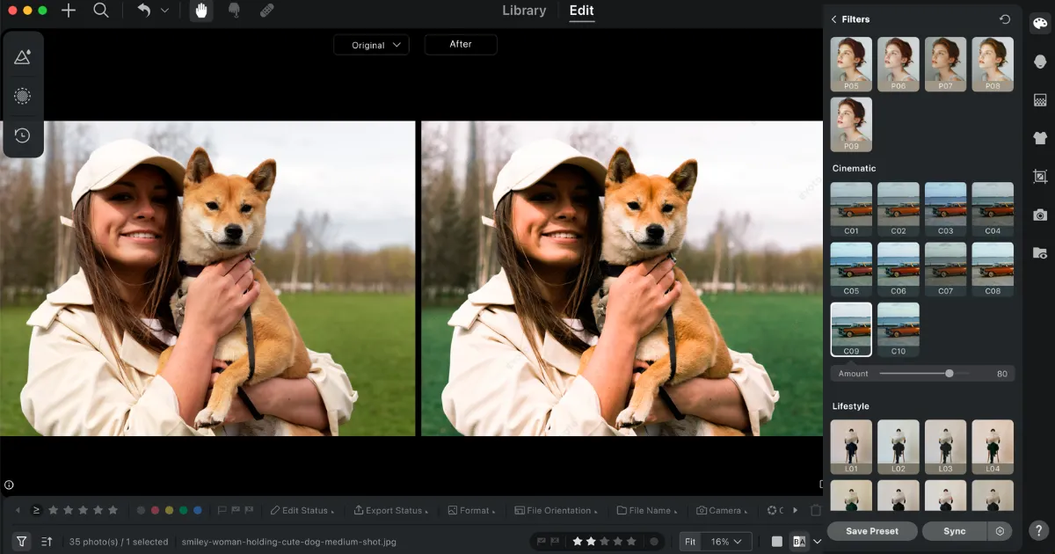1055x554 pixels.
Task: Open sync settings gear next to Sync
Action: coord(1000,531)
